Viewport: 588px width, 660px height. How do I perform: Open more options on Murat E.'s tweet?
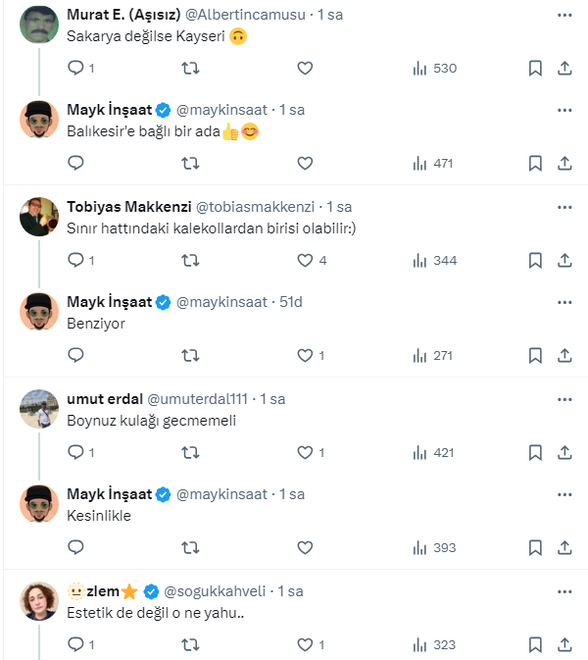click(564, 16)
